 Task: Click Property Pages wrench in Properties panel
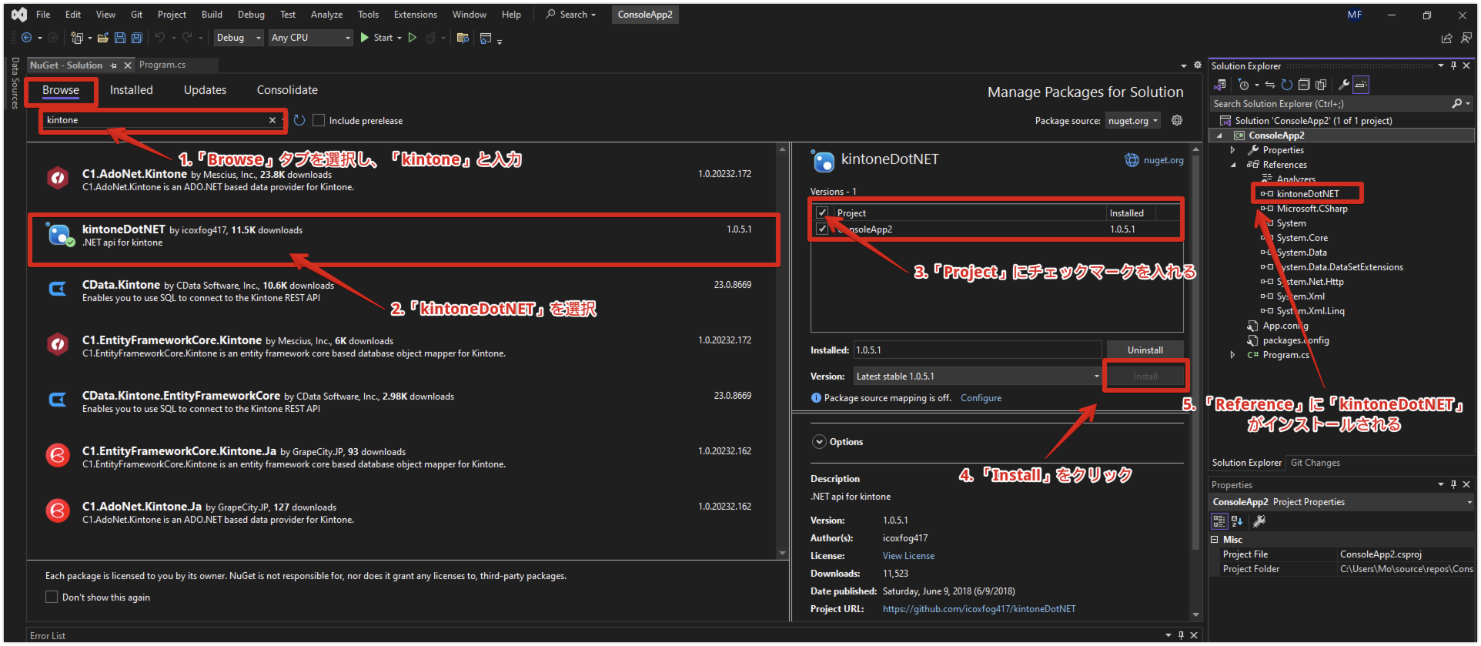click(1259, 521)
